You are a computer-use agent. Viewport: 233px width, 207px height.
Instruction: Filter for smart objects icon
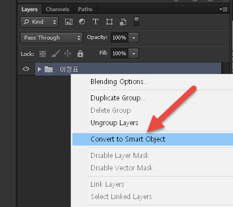point(123,22)
